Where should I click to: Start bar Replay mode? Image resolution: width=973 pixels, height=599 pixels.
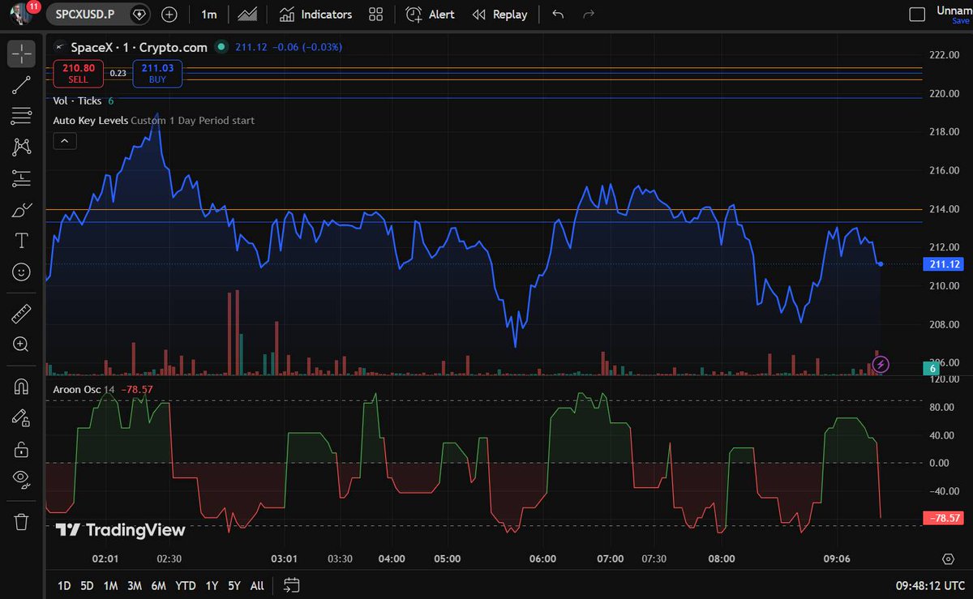point(499,14)
